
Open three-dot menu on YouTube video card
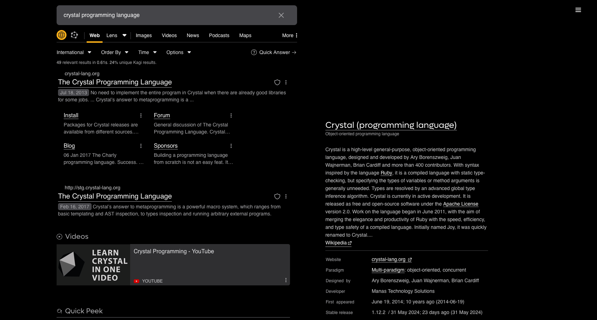click(x=286, y=280)
